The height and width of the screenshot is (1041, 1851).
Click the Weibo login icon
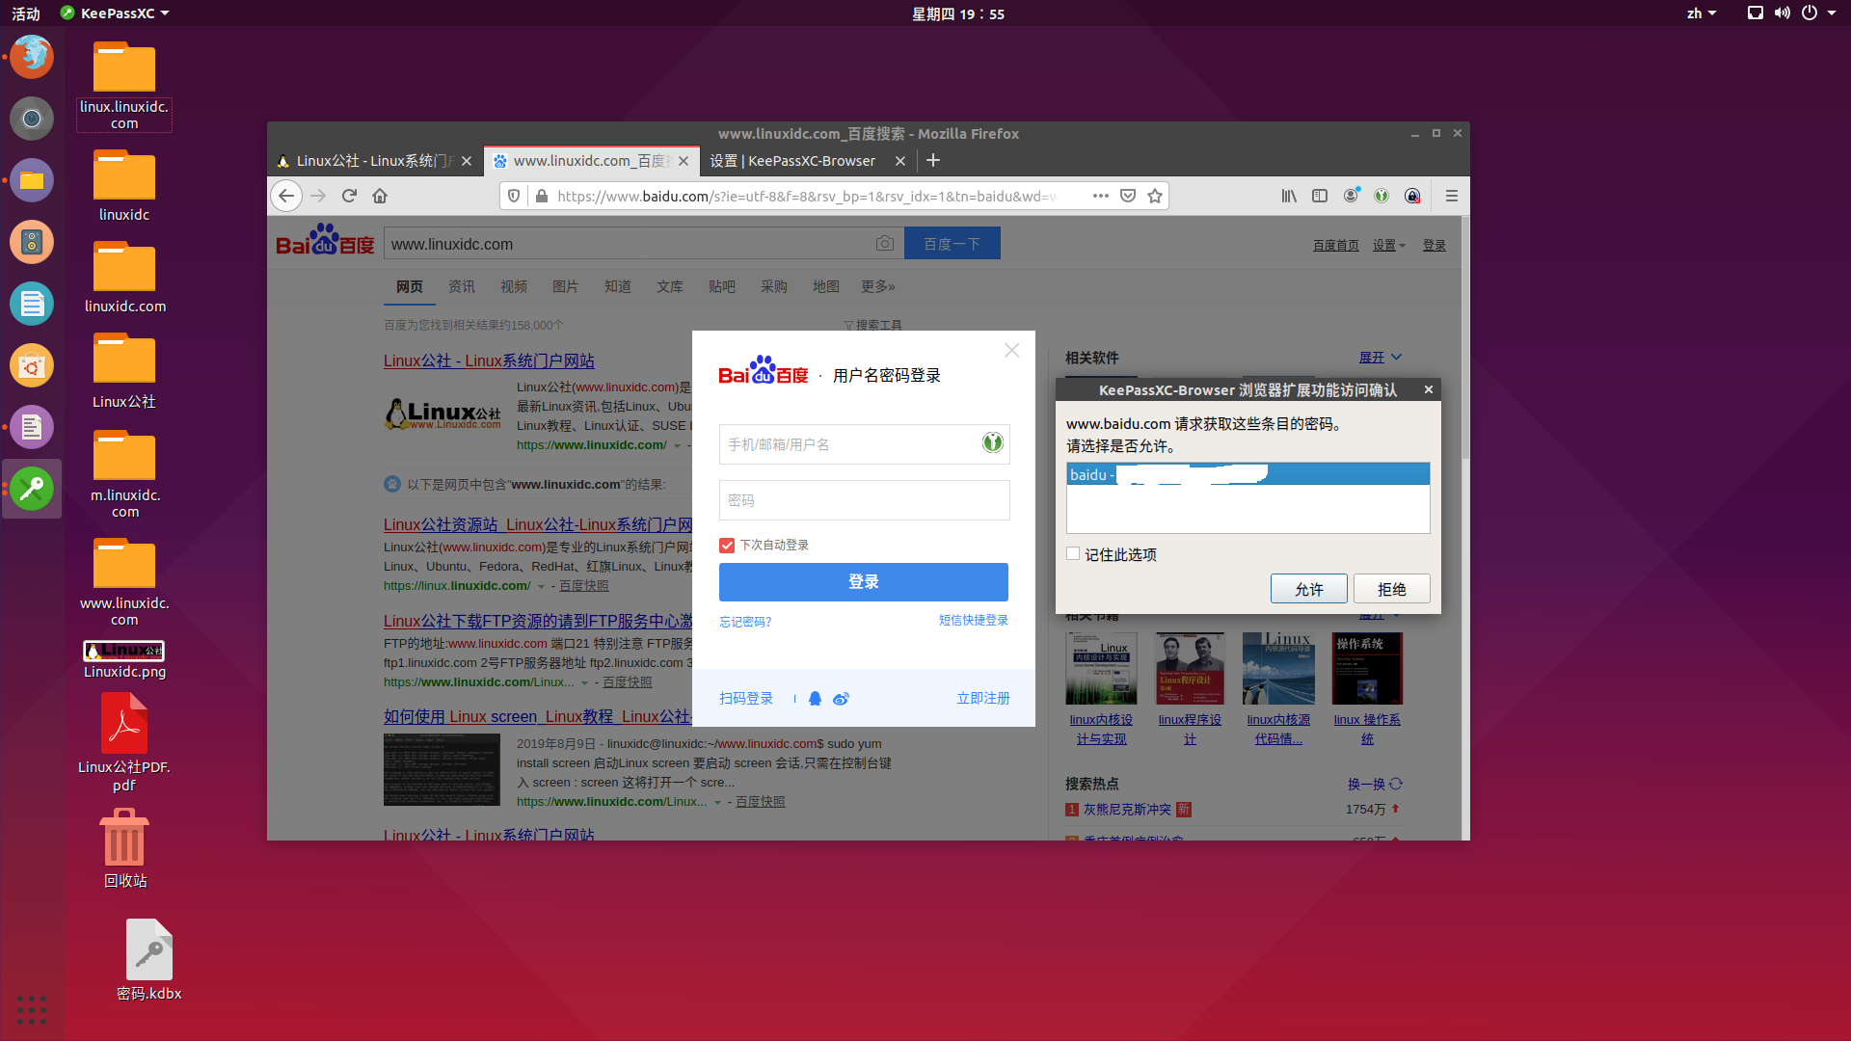pos(841,699)
